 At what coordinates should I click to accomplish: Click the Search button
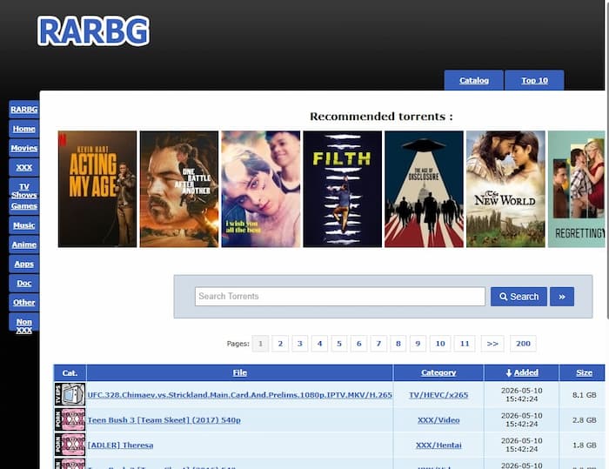click(x=519, y=297)
